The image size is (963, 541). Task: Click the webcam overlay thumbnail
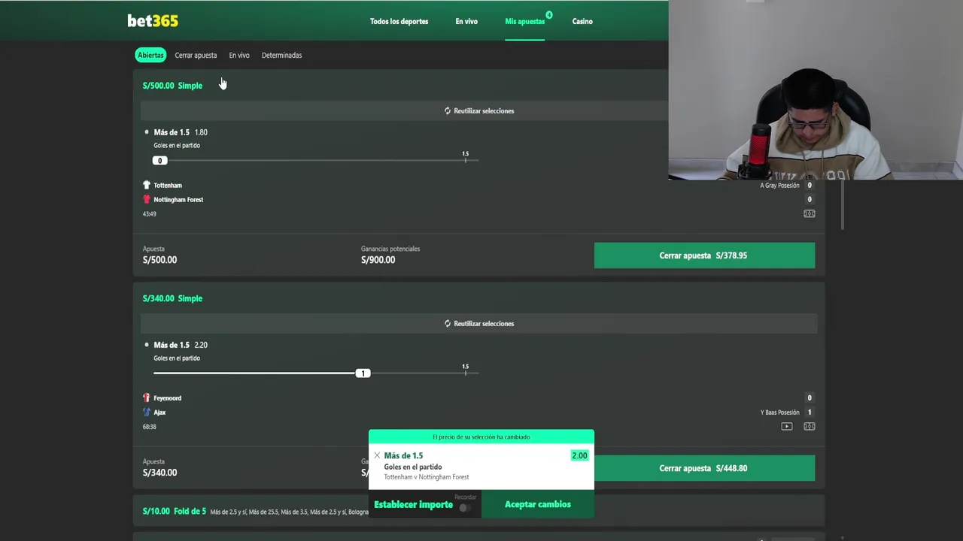(816, 90)
